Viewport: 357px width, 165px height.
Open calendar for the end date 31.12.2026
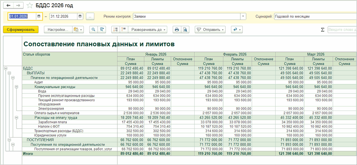pos(80,16)
